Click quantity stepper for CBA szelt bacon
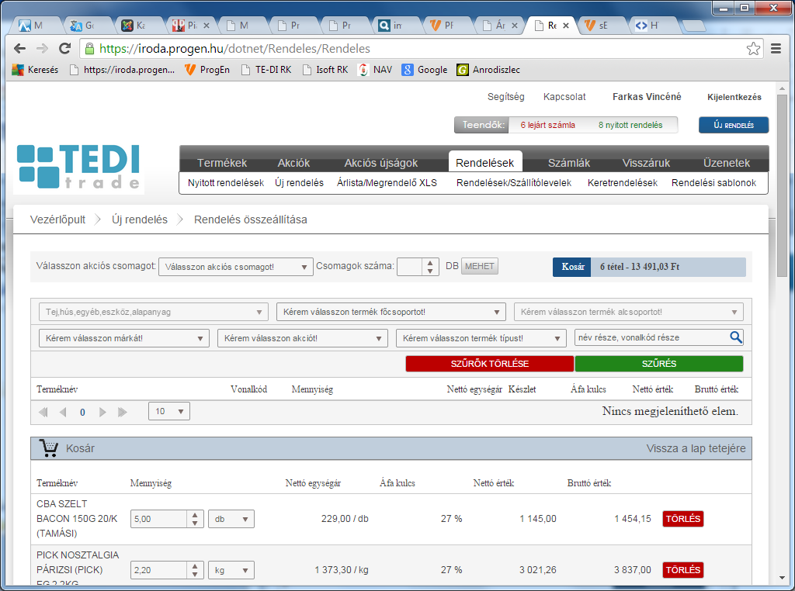 point(195,519)
